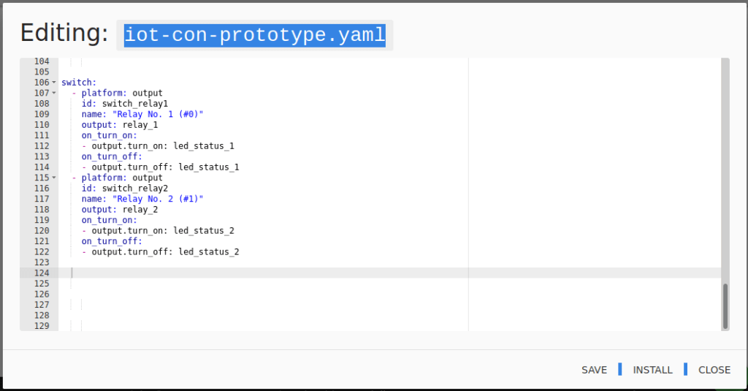748x391 pixels.
Task: Collapse fold arrow on line 107
Action: pos(54,93)
